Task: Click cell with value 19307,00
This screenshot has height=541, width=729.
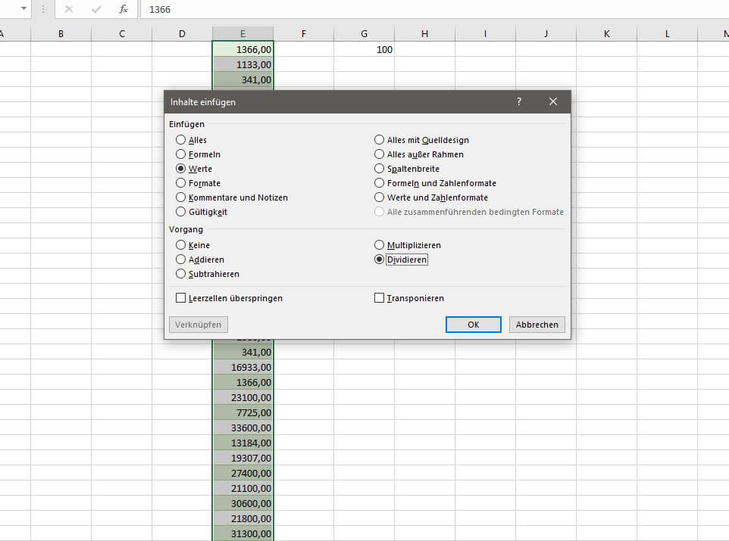Action: pyautogui.click(x=242, y=458)
